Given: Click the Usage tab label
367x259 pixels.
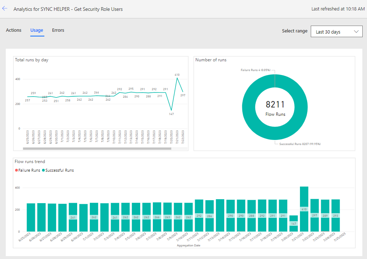Looking at the screenshot, I should (37, 30).
